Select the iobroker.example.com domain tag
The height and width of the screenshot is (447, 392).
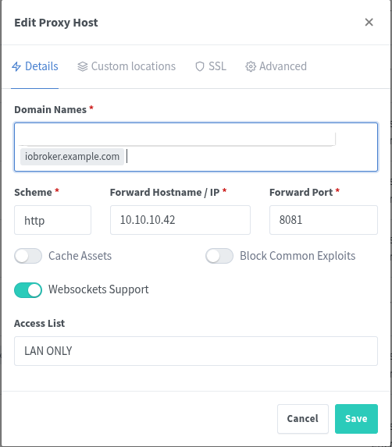point(72,157)
